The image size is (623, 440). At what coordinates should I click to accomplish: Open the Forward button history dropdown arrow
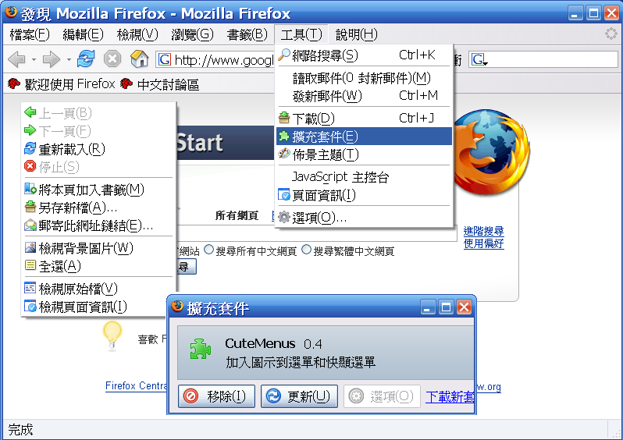pos(69,60)
